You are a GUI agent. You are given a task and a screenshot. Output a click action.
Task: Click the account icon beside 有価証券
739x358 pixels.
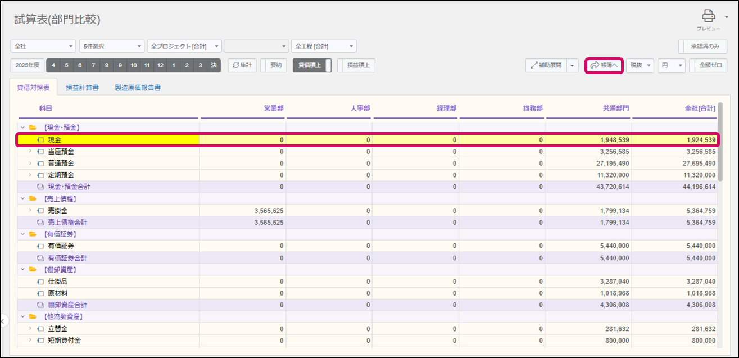(40, 246)
